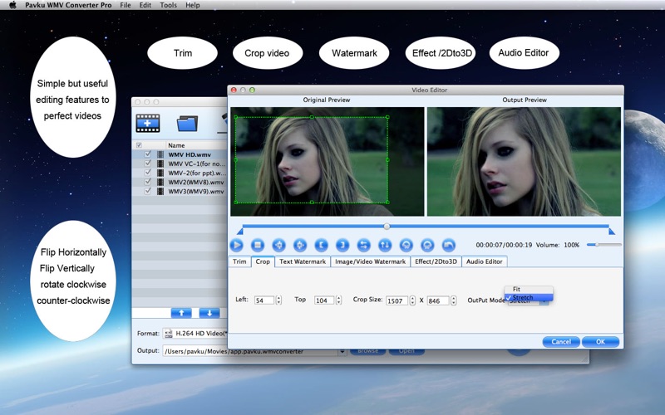Rotate video clockwise icon
This screenshot has width=665, height=415.
click(427, 245)
